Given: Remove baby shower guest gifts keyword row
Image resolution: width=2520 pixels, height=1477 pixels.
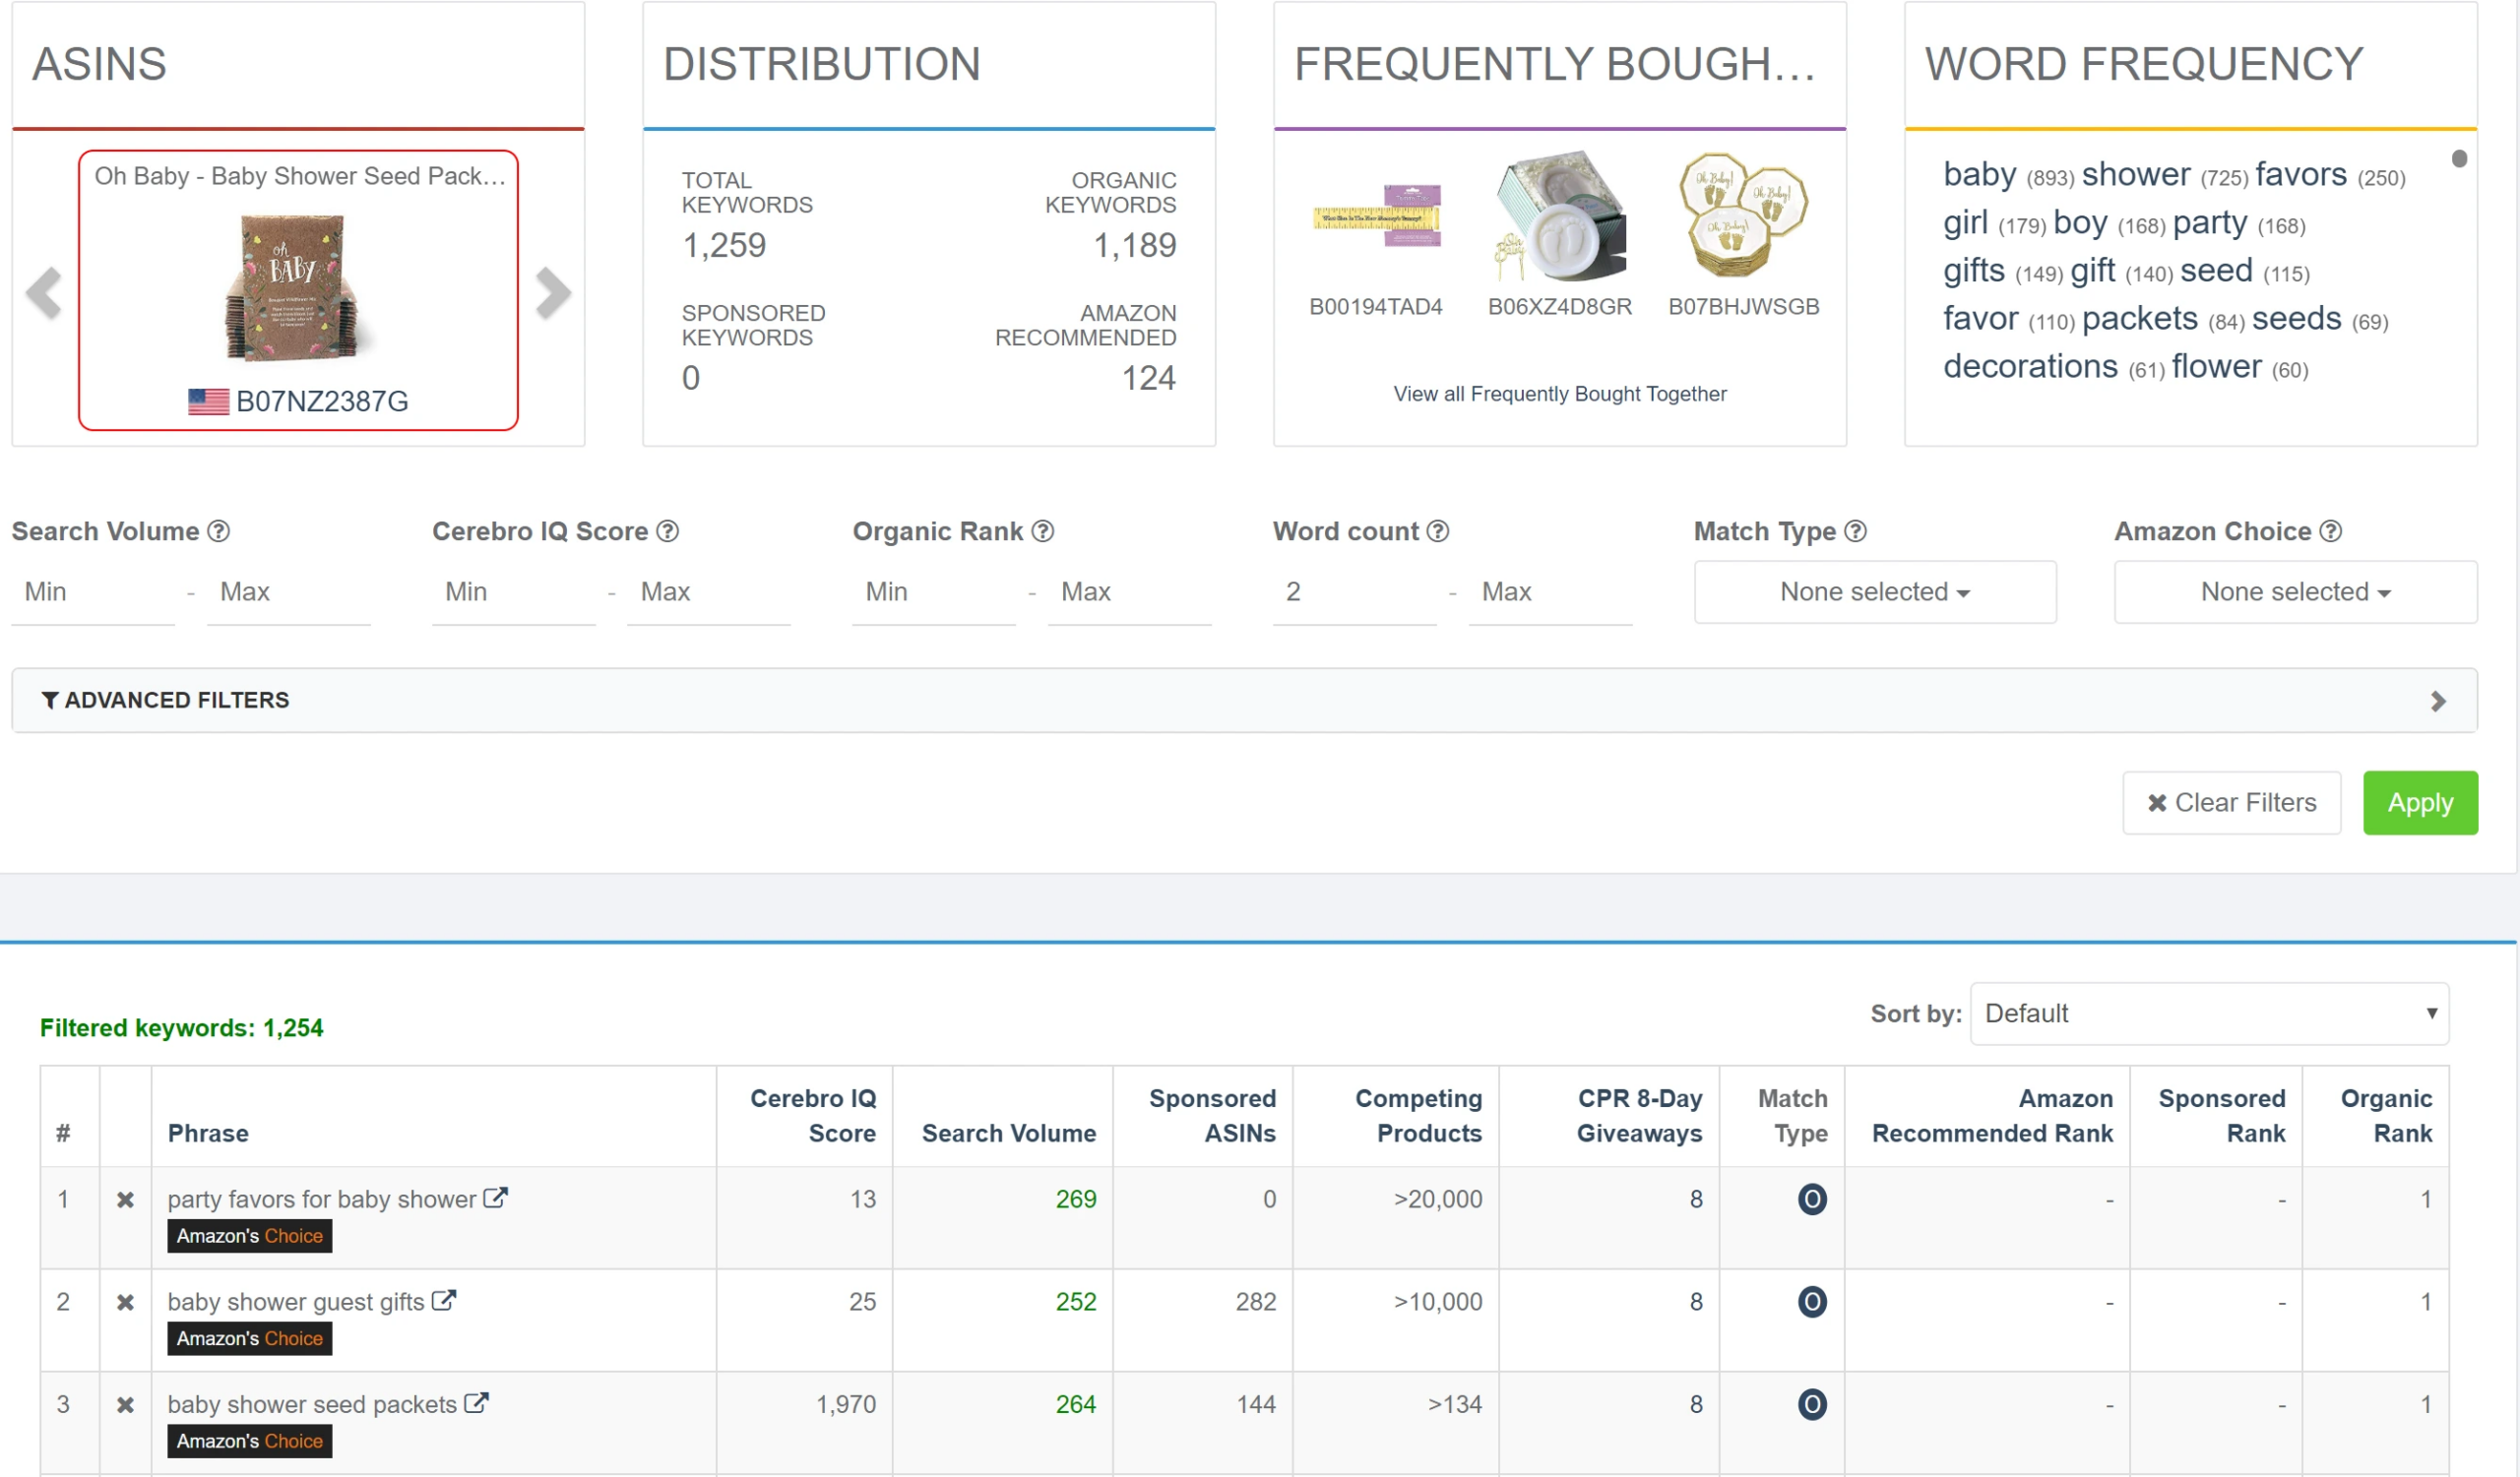Looking at the screenshot, I should (x=125, y=1302).
